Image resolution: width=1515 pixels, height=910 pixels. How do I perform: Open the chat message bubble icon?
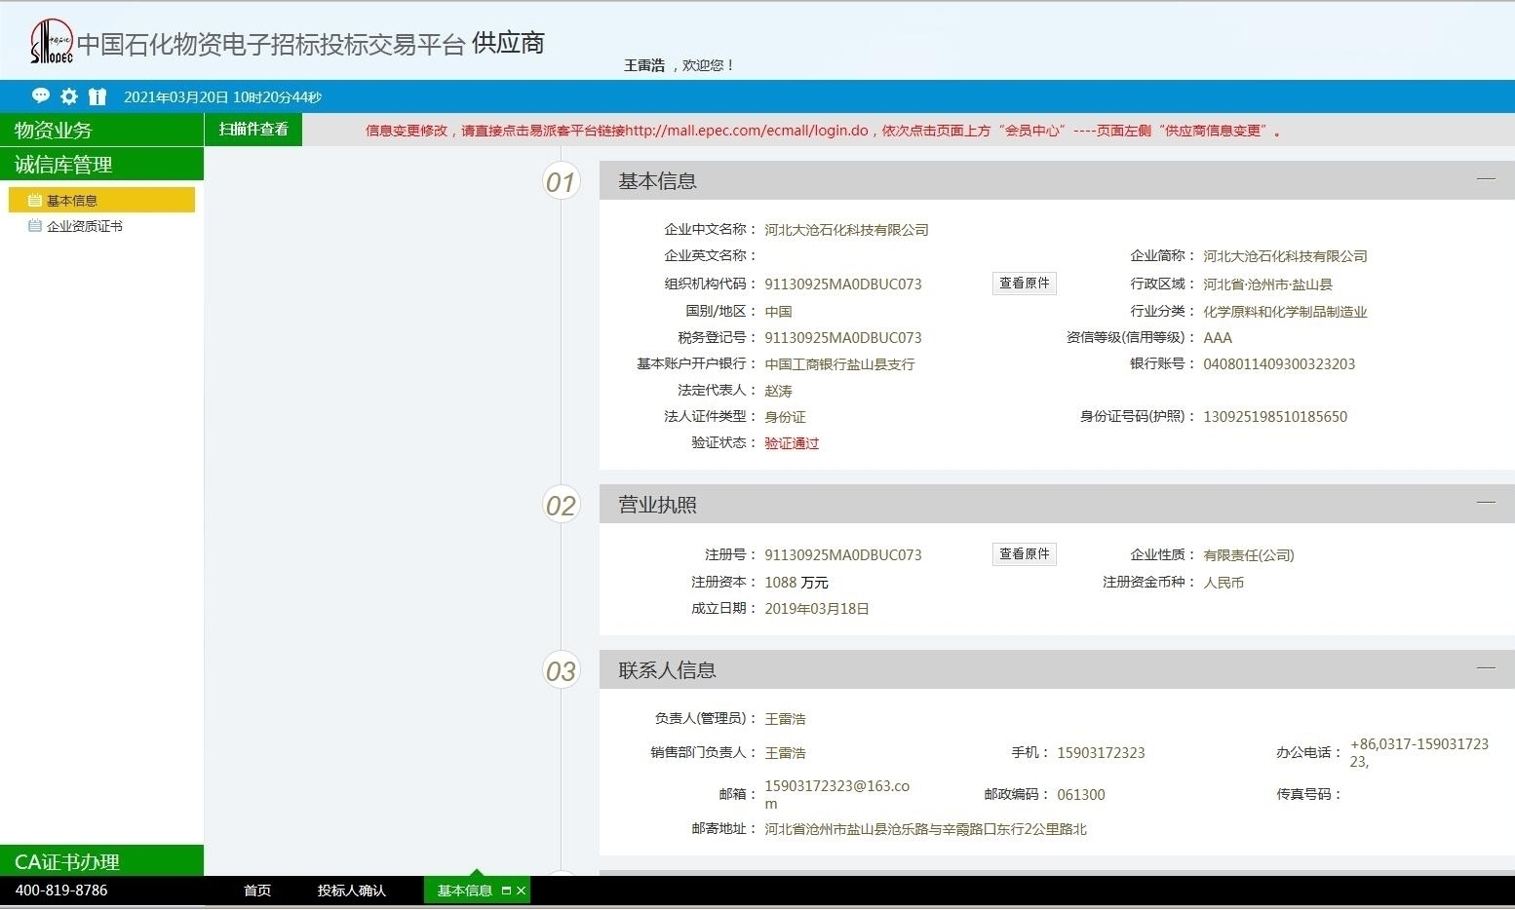click(41, 95)
